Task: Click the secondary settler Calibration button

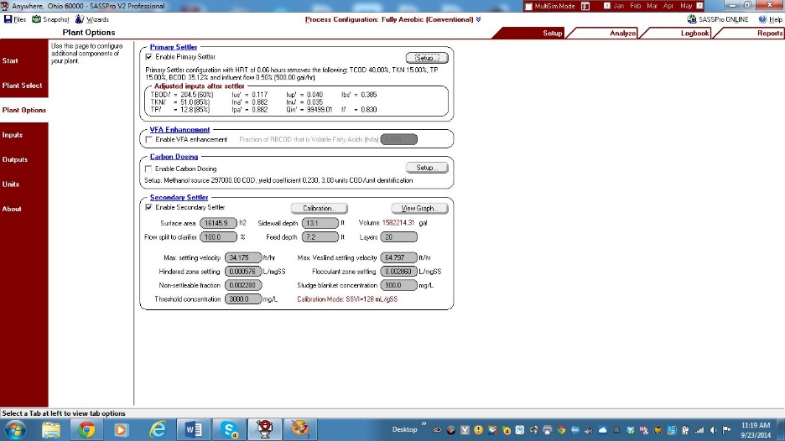Action: tap(319, 208)
